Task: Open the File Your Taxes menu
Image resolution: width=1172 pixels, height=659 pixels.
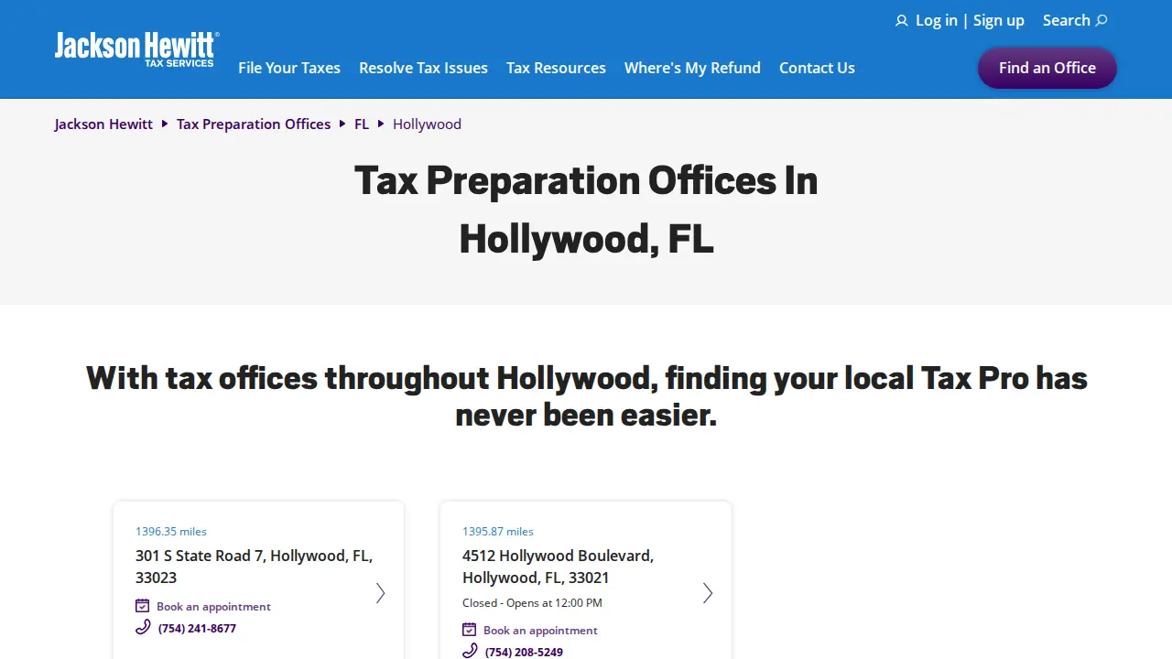Action: 289,68
